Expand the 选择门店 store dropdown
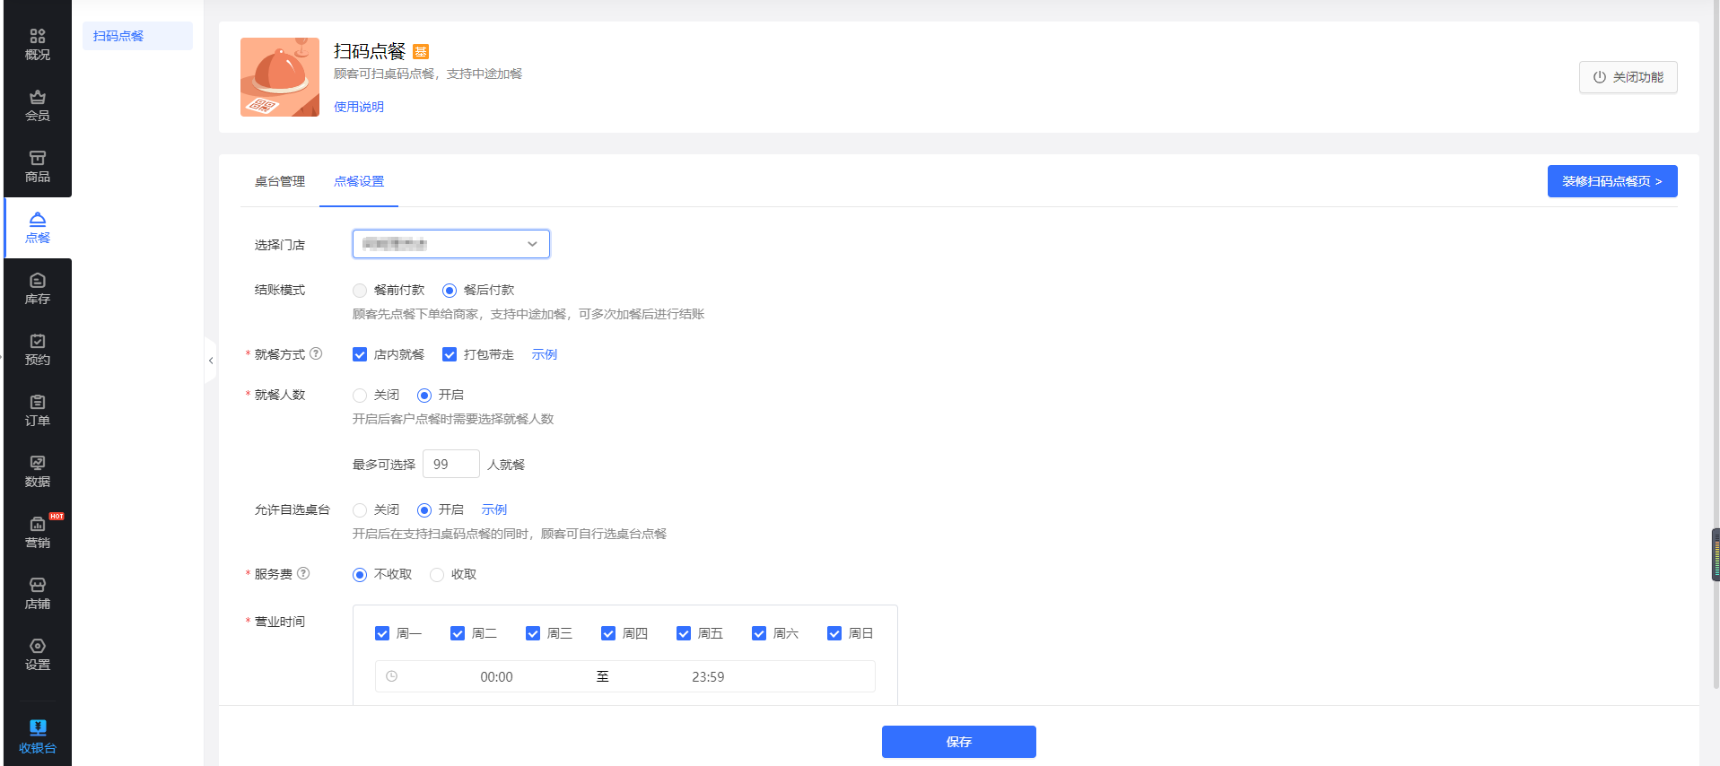 click(x=450, y=244)
